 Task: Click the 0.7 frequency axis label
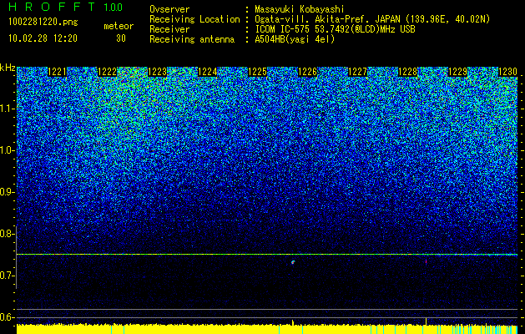click(7, 276)
